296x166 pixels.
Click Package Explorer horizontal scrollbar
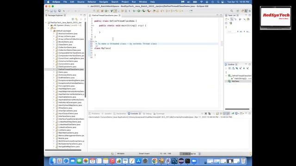pos(63,150)
